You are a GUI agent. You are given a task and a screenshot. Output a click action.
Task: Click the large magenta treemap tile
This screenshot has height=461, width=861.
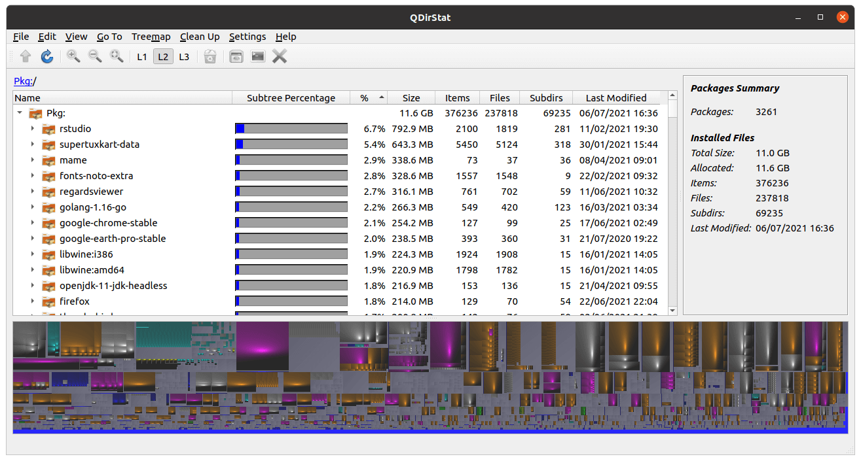263,346
